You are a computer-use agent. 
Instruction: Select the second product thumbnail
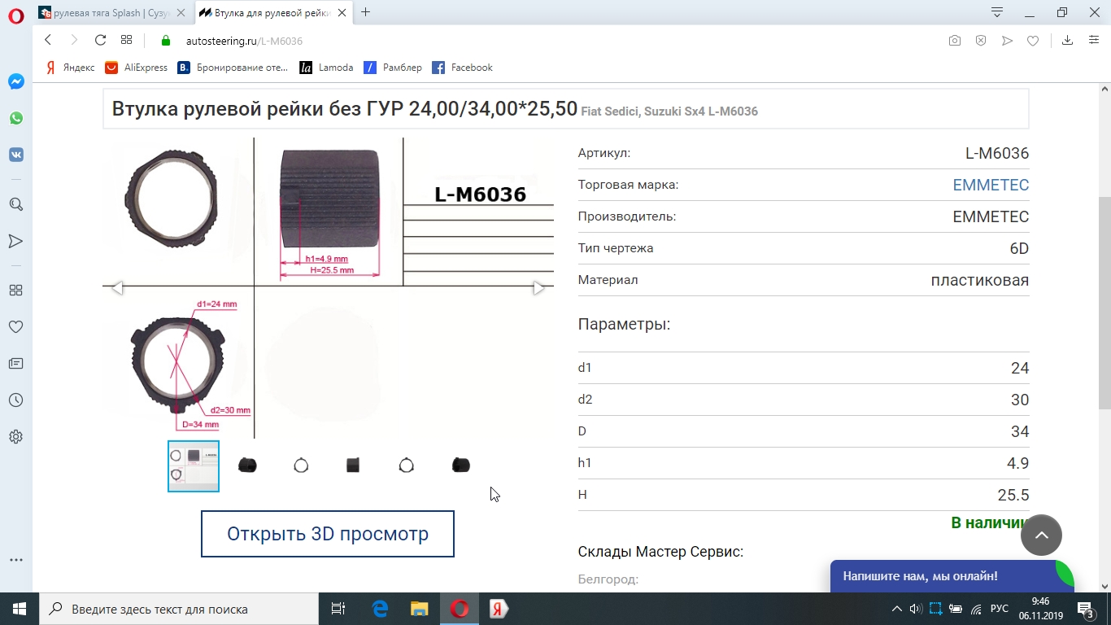click(247, 465)
